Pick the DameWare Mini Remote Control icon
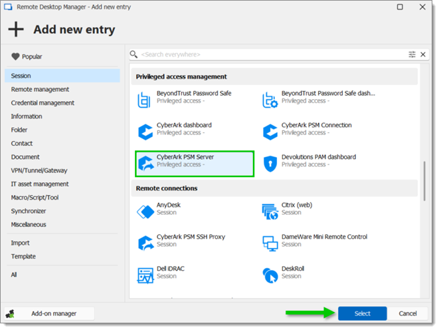The width and height of the screenshot is (439, 330). 270,244
